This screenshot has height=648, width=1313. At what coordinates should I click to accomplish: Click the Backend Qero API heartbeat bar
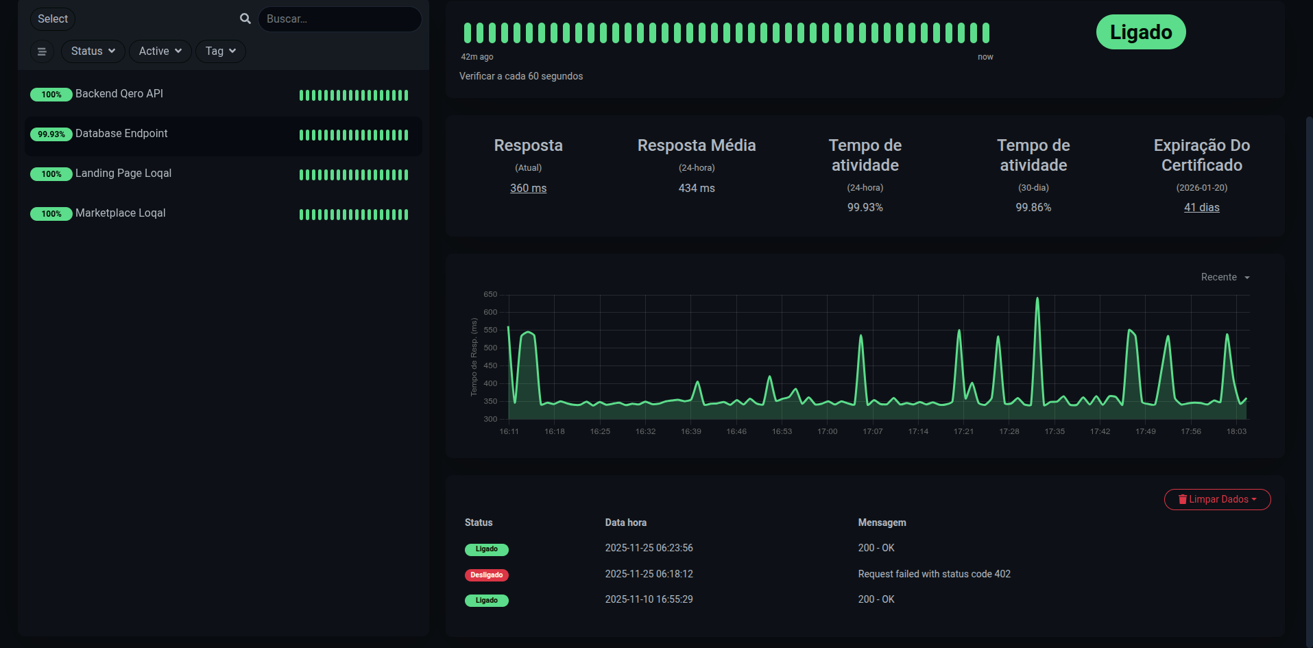pos(354,95)
